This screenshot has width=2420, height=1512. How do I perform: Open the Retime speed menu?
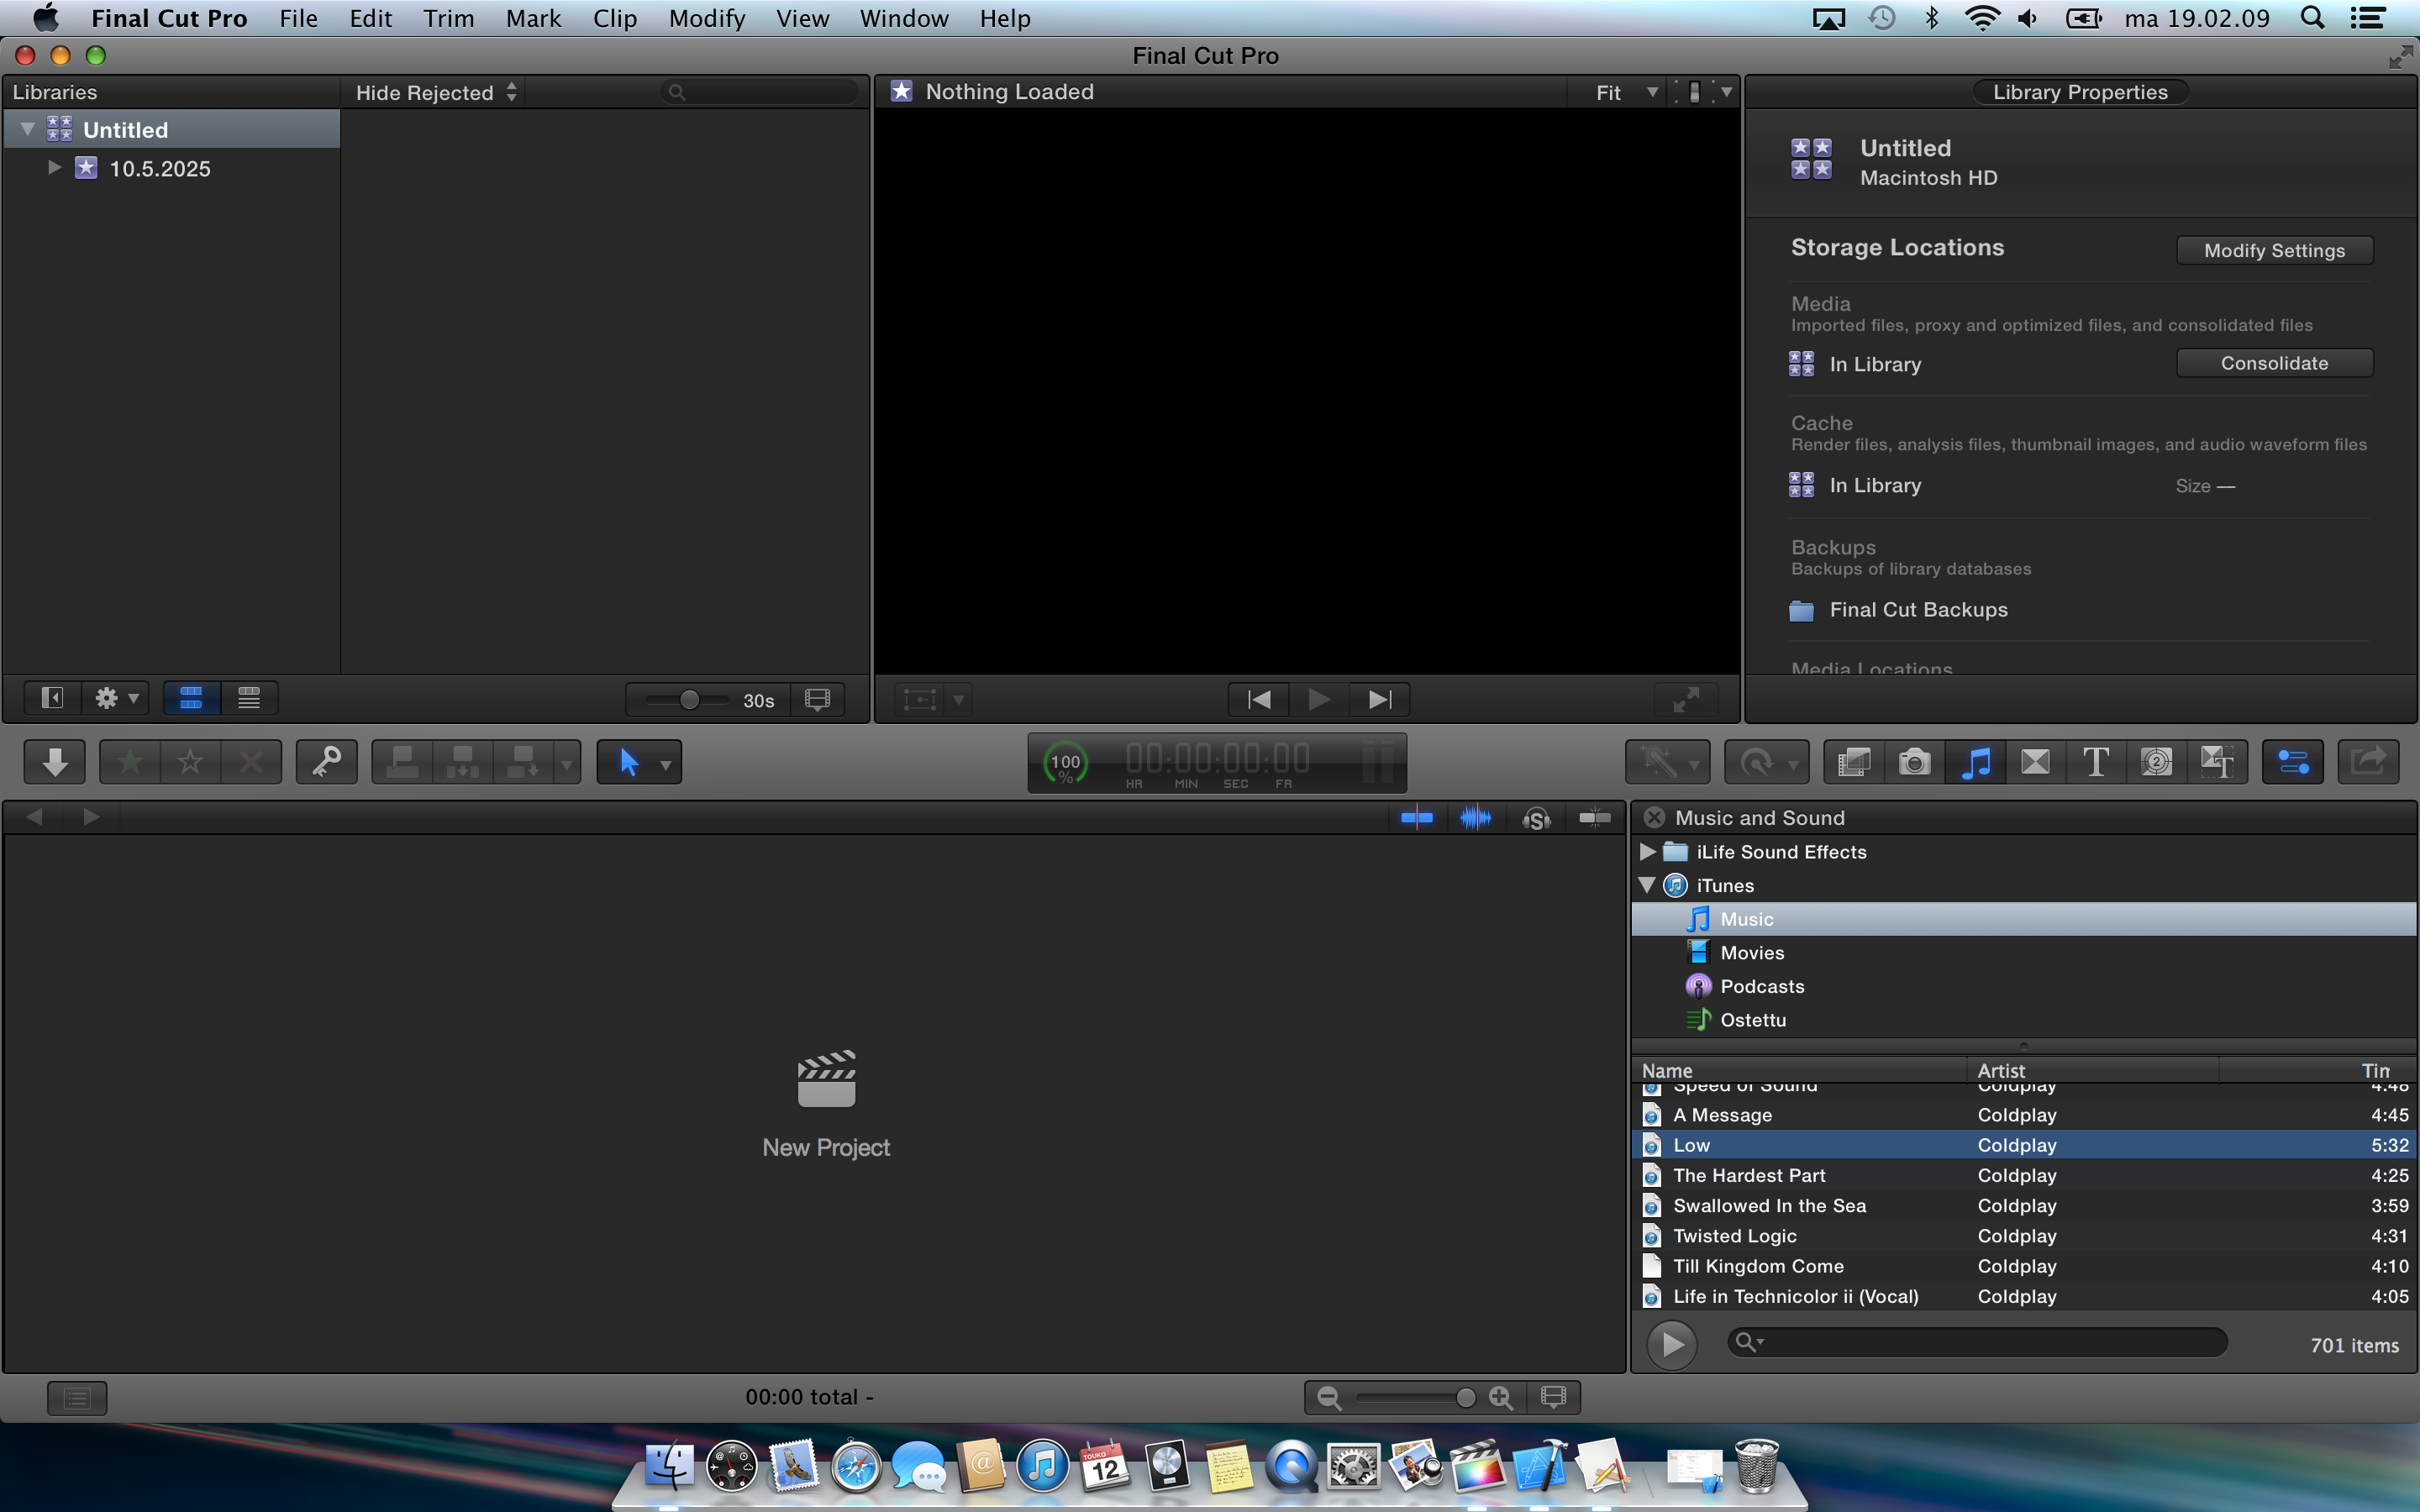[x=1766, y=762]
